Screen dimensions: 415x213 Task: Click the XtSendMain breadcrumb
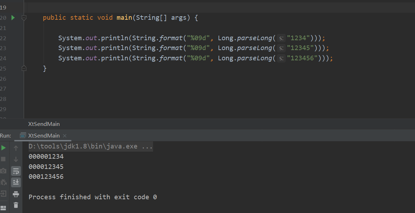(44, 124)
